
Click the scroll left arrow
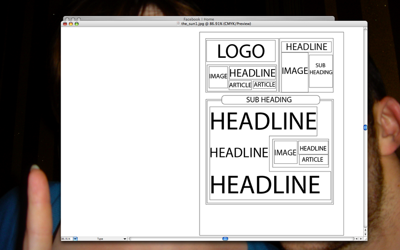coord(356,239)
